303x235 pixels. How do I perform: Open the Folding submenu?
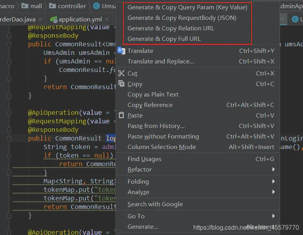tap(198, 181)
